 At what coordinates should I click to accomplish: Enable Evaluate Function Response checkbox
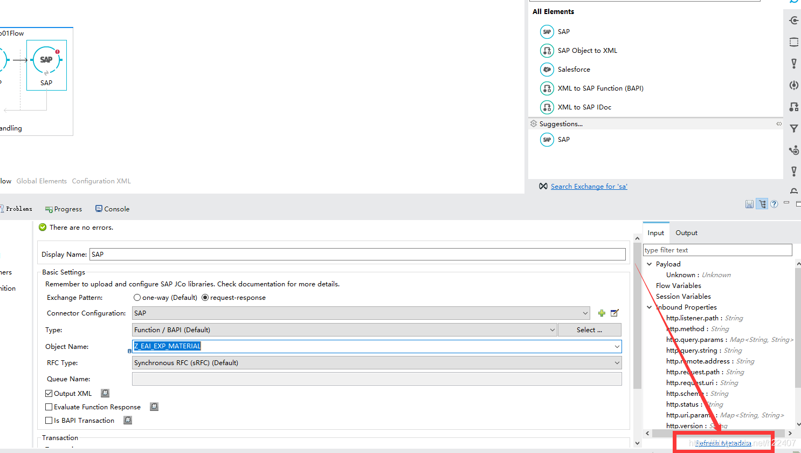point(49,407)
